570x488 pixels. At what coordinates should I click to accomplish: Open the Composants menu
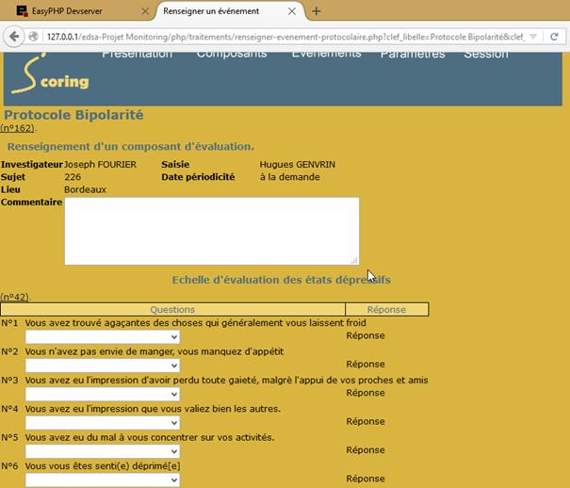[x=232, y=55]
